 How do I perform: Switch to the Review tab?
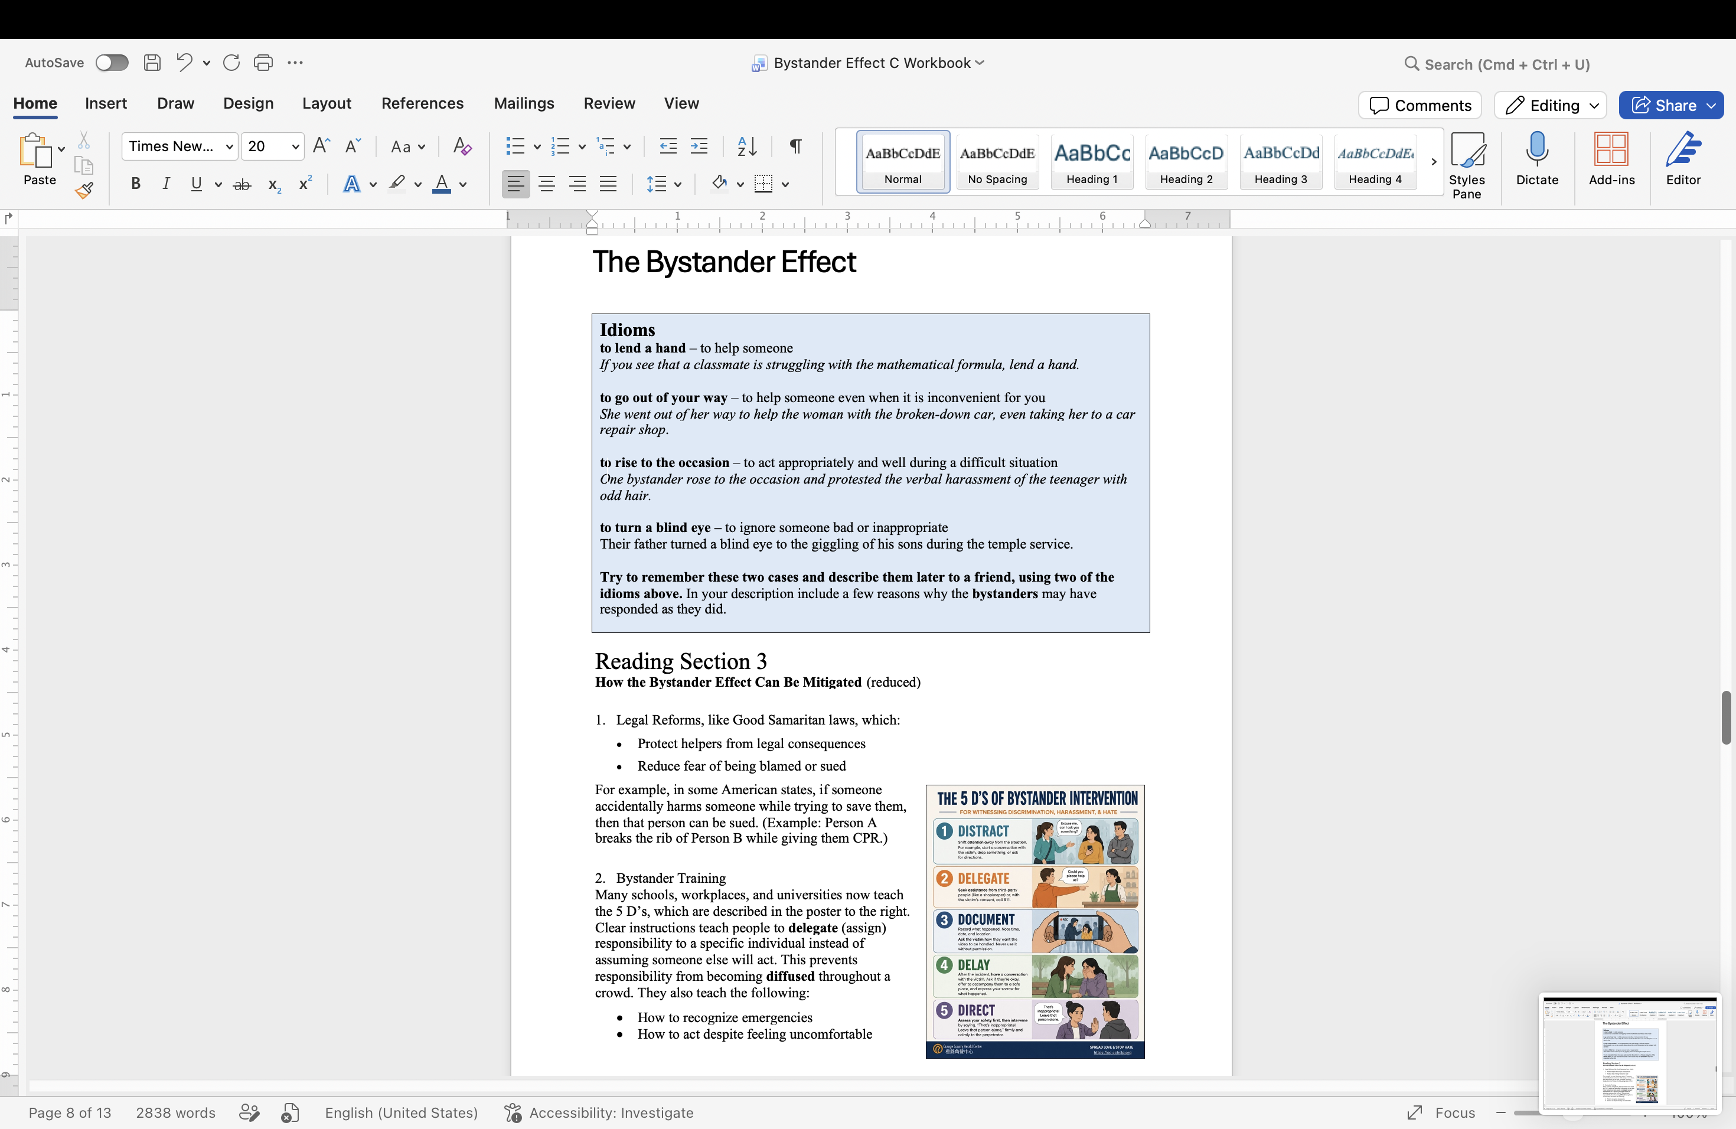609,103
